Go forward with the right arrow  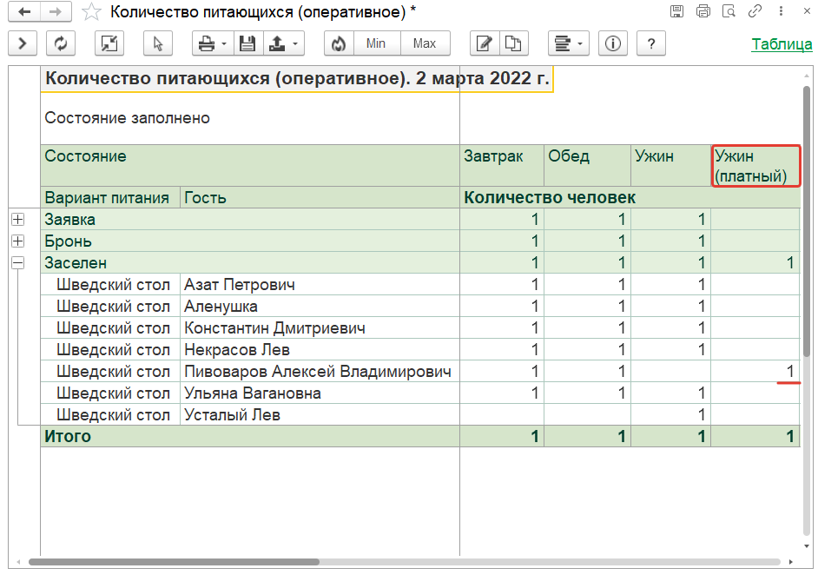tap(56, 12)
